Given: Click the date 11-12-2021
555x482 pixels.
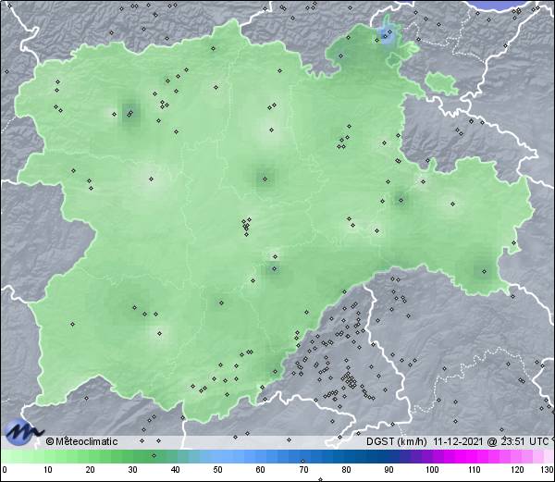Looking at the screenshot, I should tap(458, 441).
